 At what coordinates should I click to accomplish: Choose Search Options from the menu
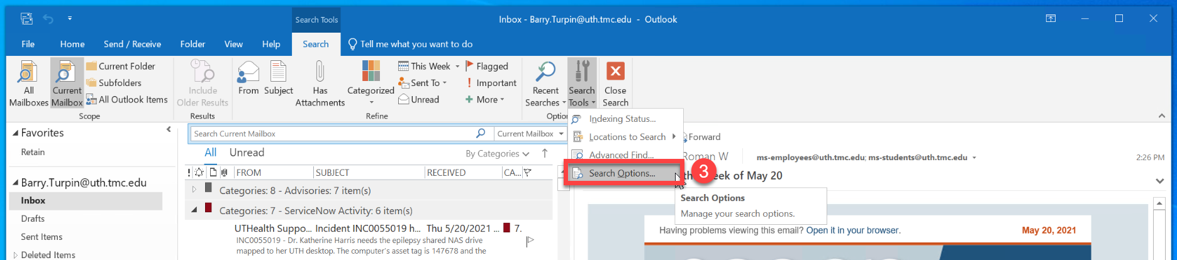coord(622,173)
